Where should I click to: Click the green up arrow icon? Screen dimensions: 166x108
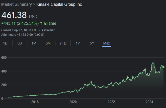[x=41, y=23]
